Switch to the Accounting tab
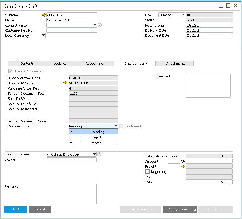 95,63
